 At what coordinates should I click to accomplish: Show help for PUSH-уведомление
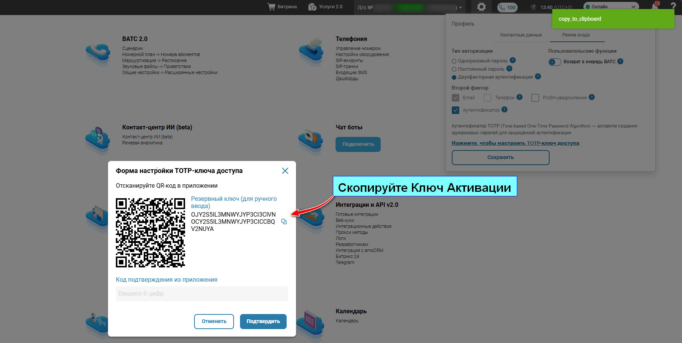coord(592,97)
